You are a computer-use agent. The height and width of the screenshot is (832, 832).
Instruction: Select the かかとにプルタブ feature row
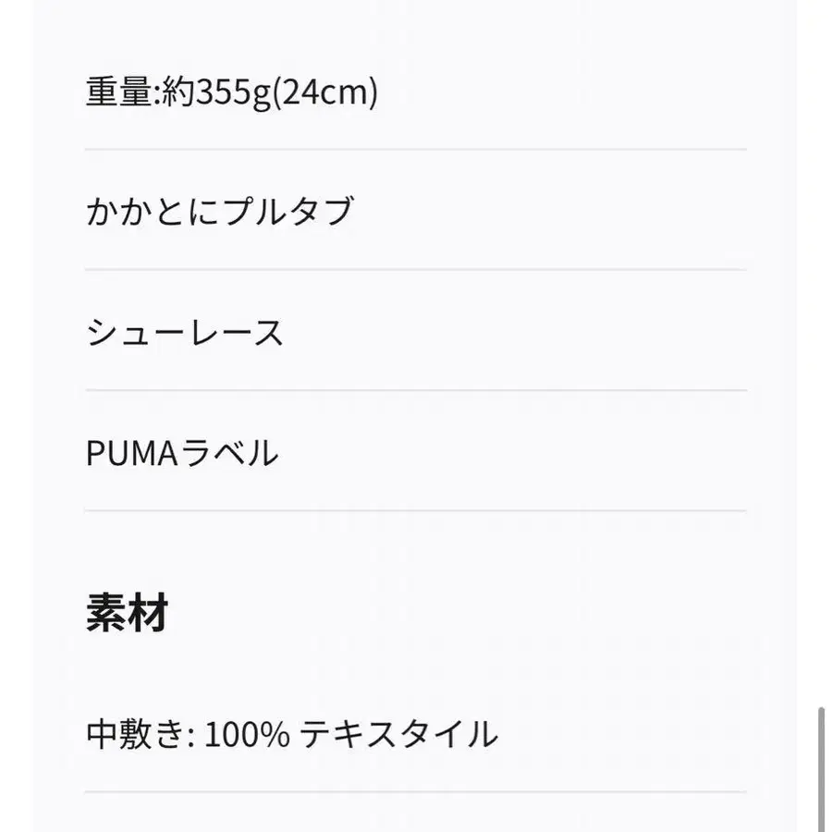click(x=220, y=212)
